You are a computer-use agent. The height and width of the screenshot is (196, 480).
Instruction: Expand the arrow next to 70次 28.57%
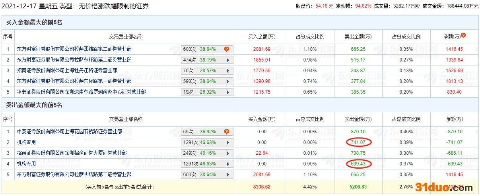tap(228, 71)
